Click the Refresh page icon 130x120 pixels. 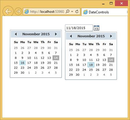pos(77,11)
